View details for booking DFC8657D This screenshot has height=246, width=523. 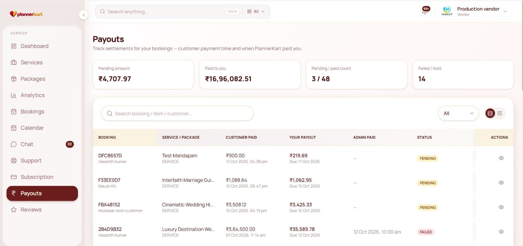point(501,158)
